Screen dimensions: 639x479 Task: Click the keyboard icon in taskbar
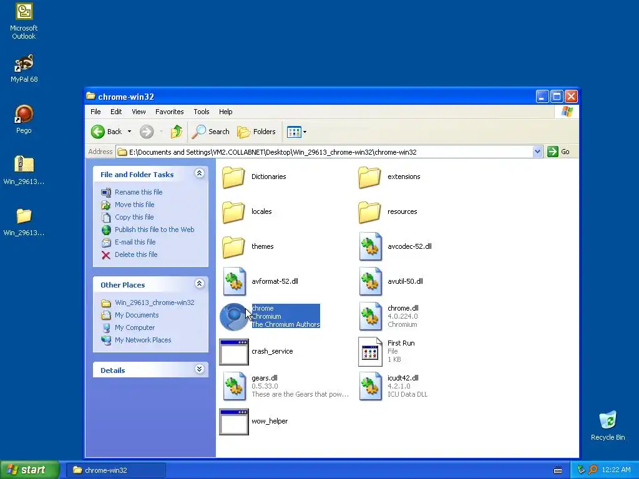[558, 470]
